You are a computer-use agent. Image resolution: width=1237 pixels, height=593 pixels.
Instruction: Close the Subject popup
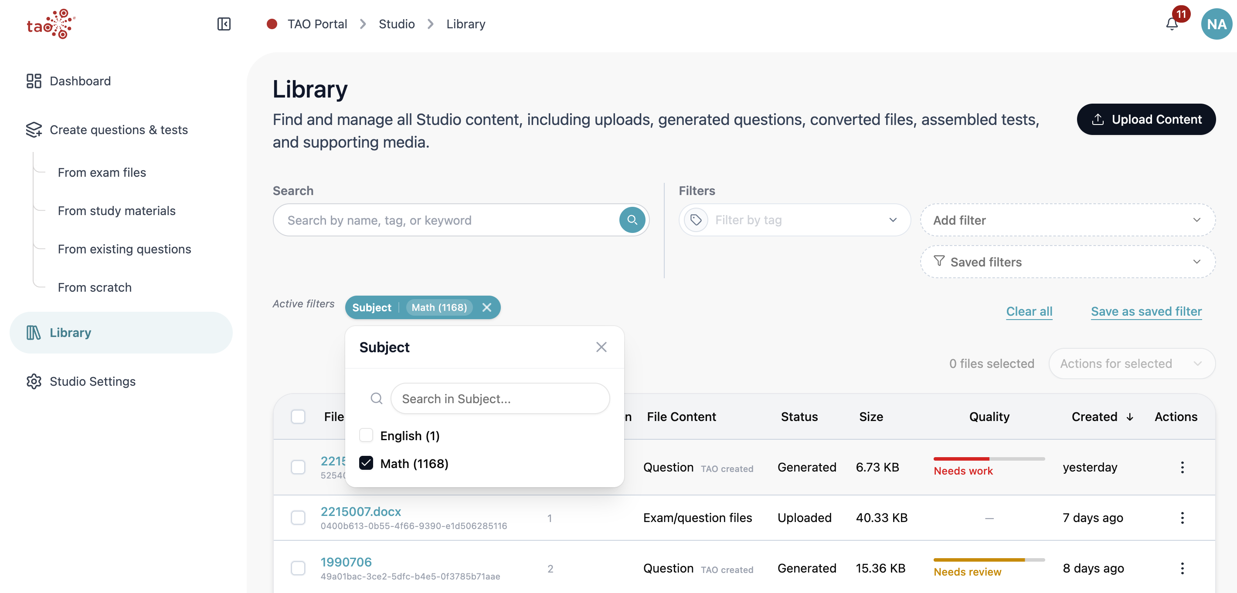(601, 347)
